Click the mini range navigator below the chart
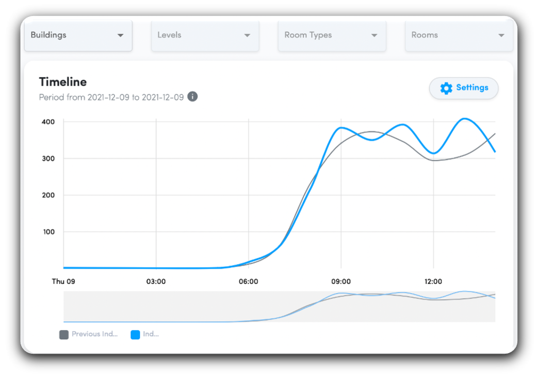This screenshot has width=538, height=378. [x=279, y=307]
